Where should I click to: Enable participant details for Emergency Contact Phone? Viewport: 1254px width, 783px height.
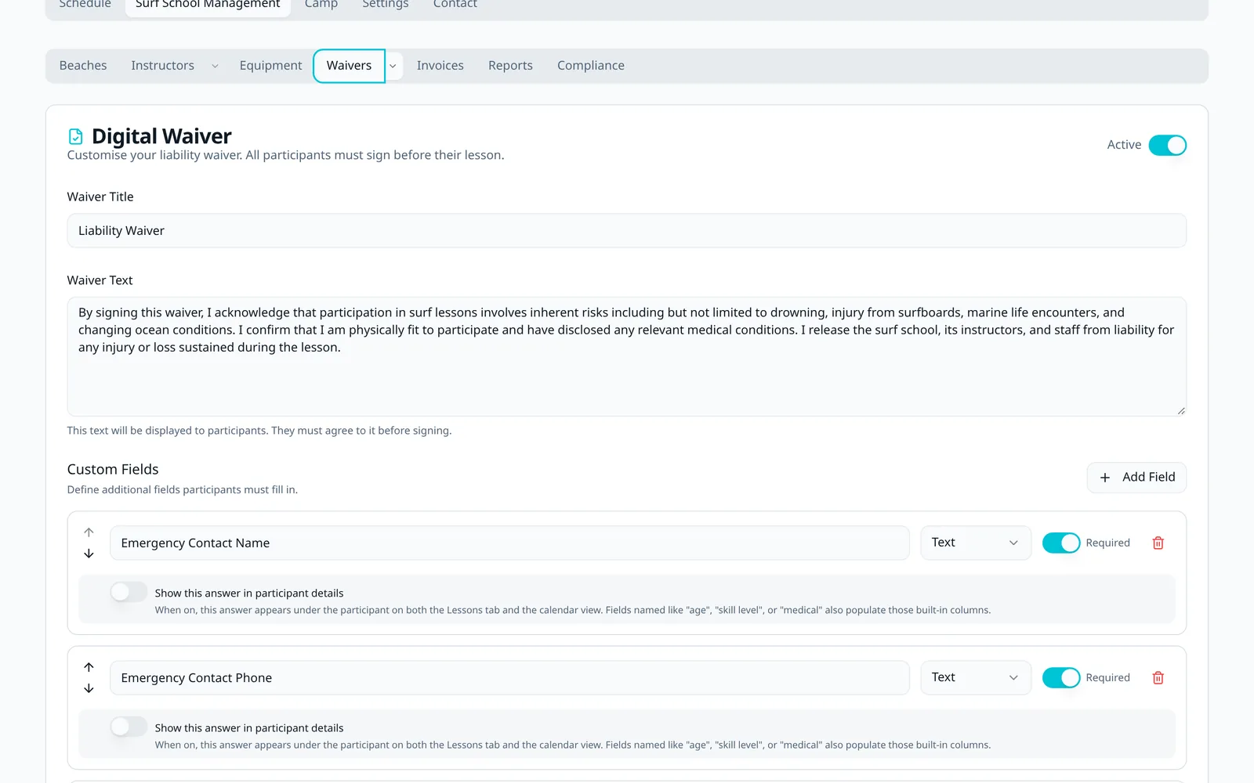[129, 727]
